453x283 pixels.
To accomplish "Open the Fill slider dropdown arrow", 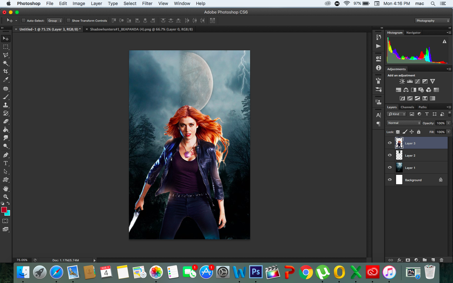I will (449, 132).
